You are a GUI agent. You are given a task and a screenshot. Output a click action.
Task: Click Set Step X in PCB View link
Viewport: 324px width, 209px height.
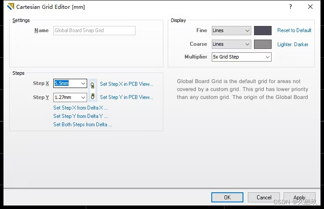coord(126,84)
